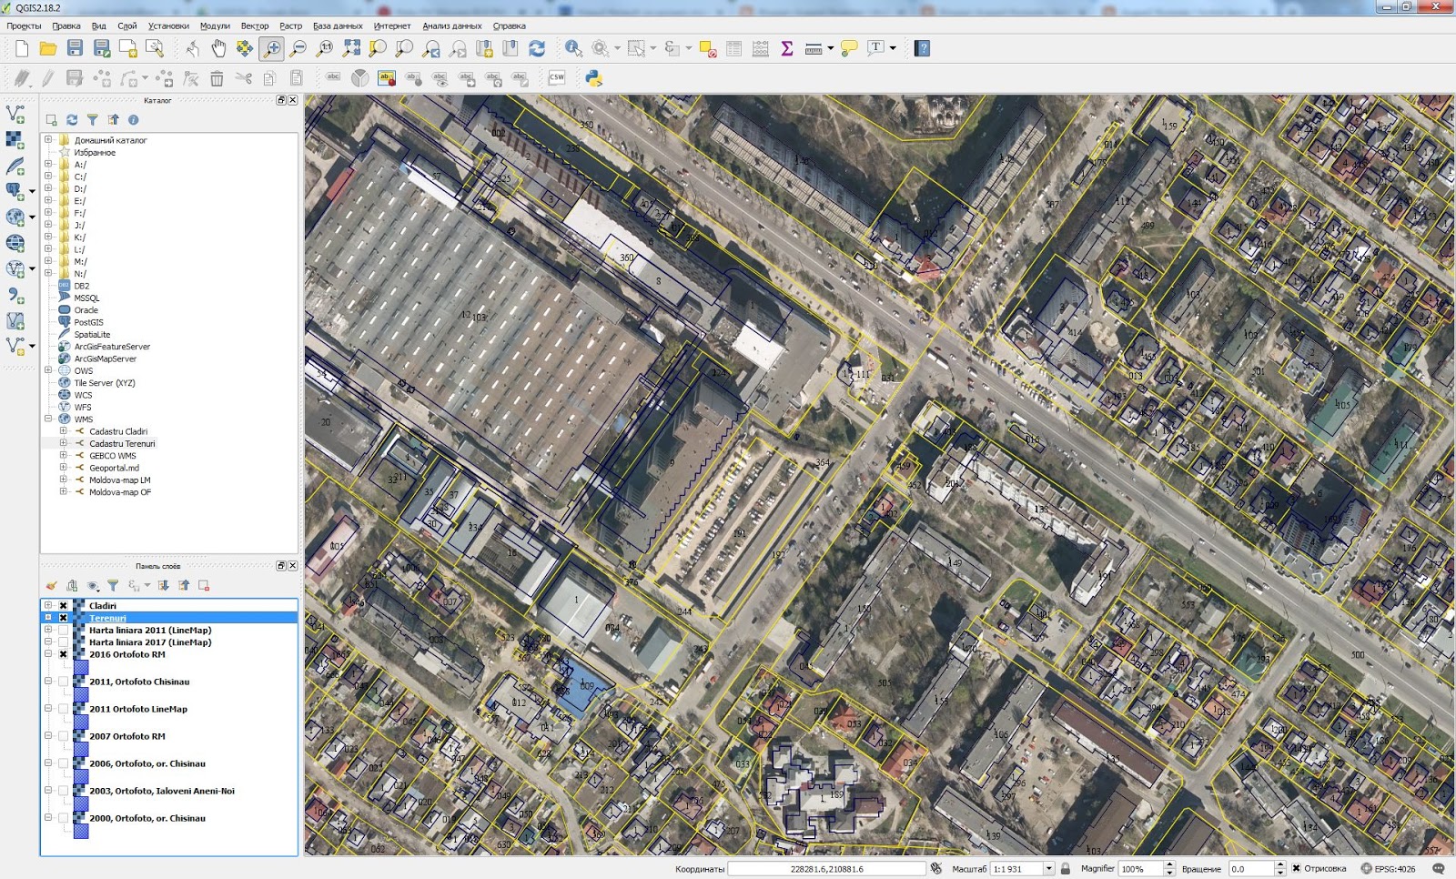Select the 2006, Ortofoto, or. Chisinau layer

point(147,763)
